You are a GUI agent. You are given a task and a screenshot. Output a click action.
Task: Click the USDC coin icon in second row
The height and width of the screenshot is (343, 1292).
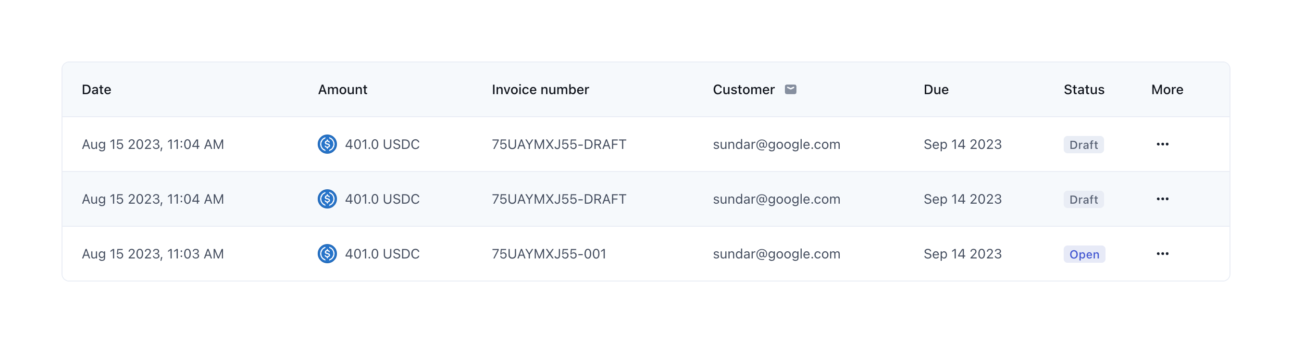327,199
